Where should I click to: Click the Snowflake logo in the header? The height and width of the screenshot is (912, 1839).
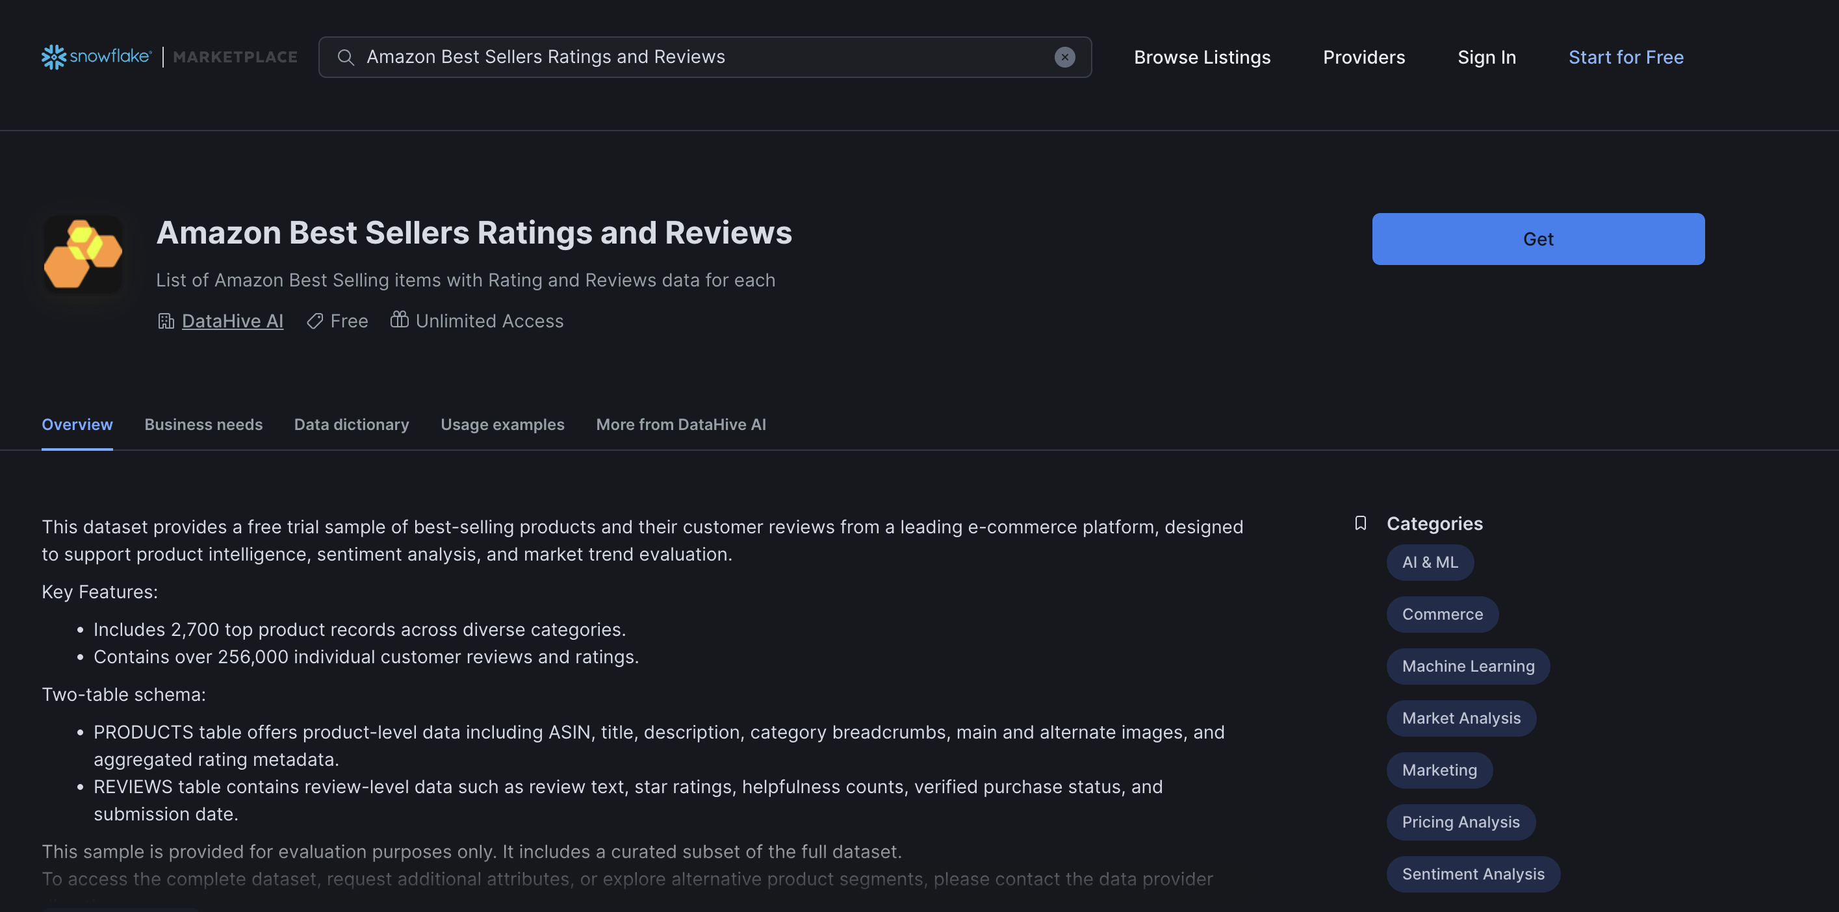(96, 57)
